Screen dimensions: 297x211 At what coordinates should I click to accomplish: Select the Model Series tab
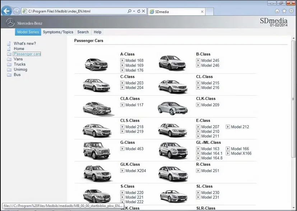click(28, 32)
